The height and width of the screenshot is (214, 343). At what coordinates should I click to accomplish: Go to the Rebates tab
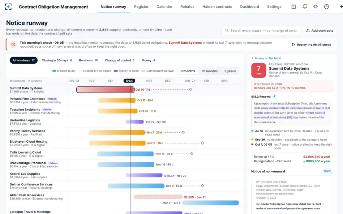point(187,7)
